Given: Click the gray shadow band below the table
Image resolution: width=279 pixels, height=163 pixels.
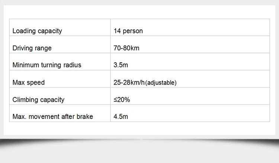Looking at the screenshot, I should coord(139,143).
